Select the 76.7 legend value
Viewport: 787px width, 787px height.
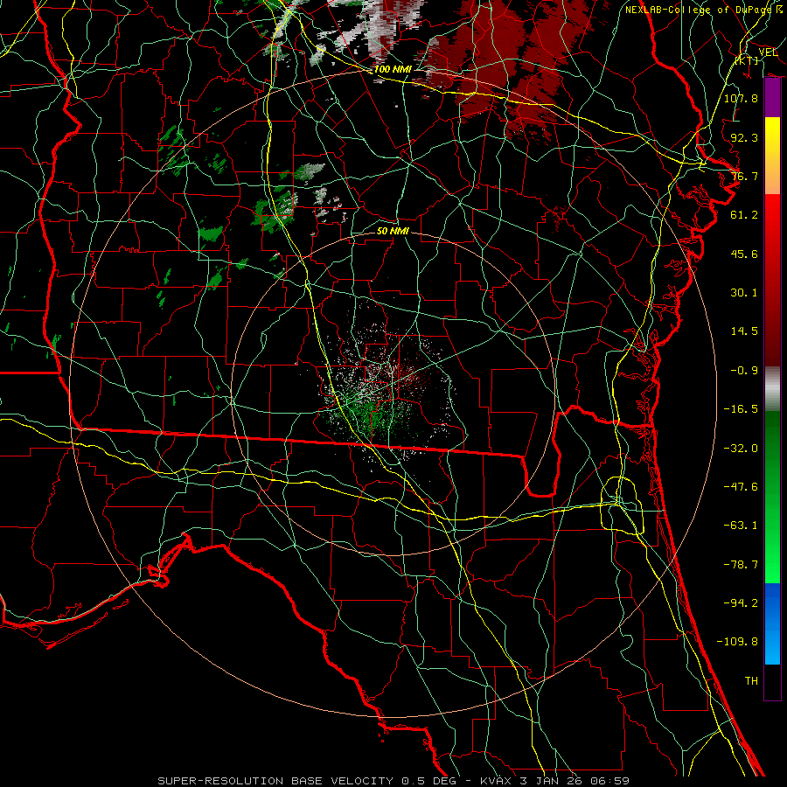point(744,176)
